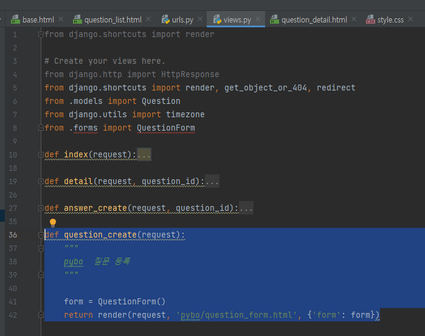
Task: Click the comment '# Create your views here.'
Action: click(105, 61)
